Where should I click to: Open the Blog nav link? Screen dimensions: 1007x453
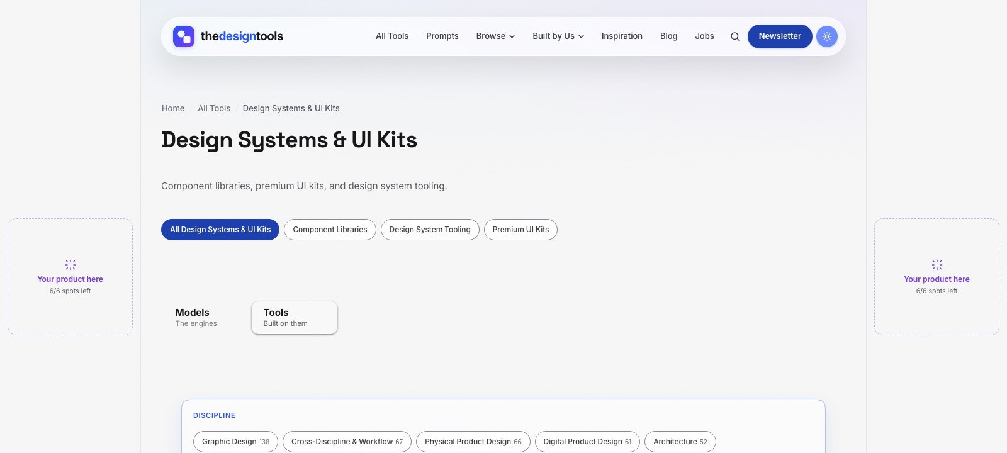point(668,36)
